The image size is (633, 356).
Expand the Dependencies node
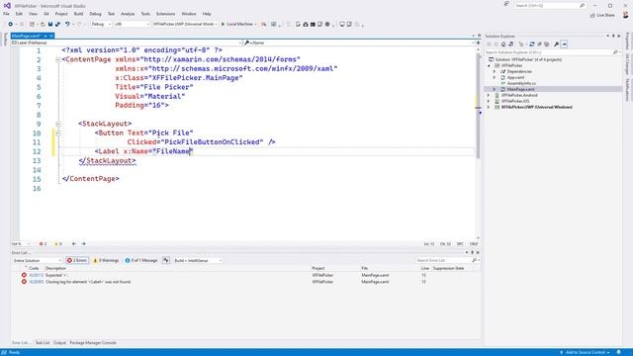coord(495,71)
